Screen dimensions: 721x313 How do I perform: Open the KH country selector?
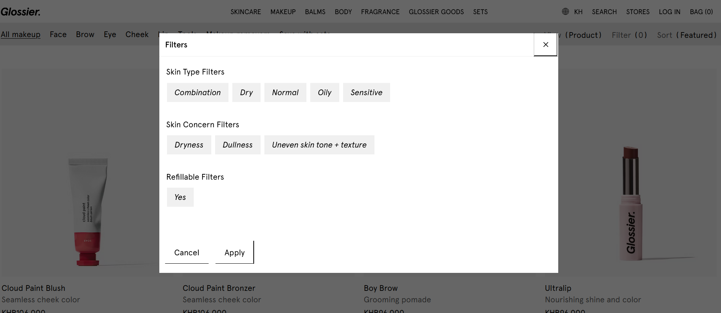(x=578, y=12)
